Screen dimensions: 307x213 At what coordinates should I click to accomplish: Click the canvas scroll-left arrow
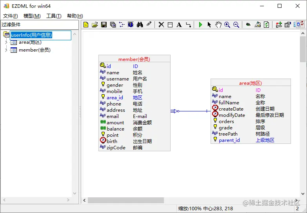(84, 200)
